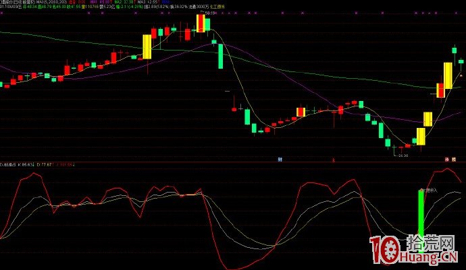Click the MA3: 42.55 value
The image size is (466, 270).
pyautogui.click(x=149, y=2)
